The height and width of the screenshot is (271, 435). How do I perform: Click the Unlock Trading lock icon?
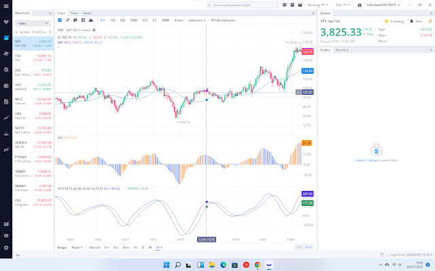click(377, 150)
